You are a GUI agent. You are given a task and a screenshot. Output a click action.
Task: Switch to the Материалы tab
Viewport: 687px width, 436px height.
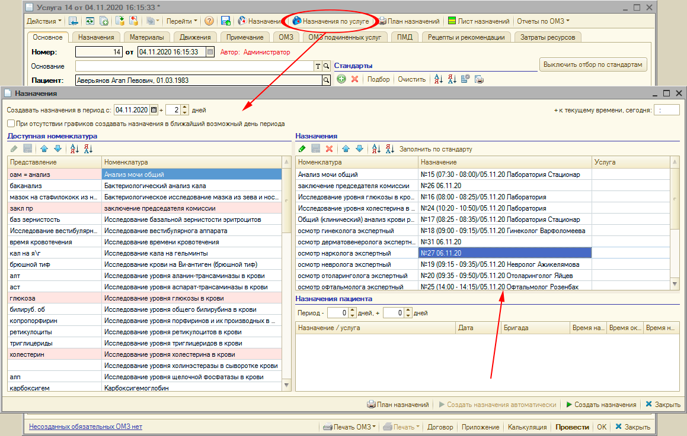click(146, 37)
